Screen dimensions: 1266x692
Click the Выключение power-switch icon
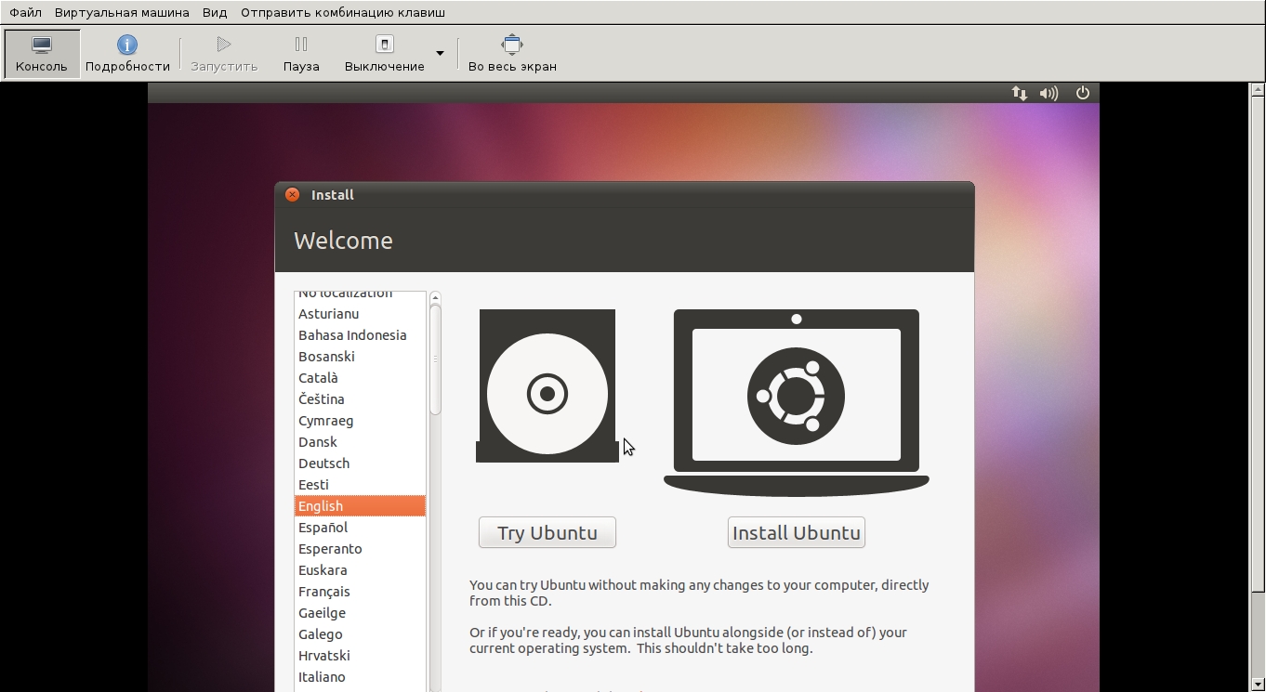coord(385,44)
